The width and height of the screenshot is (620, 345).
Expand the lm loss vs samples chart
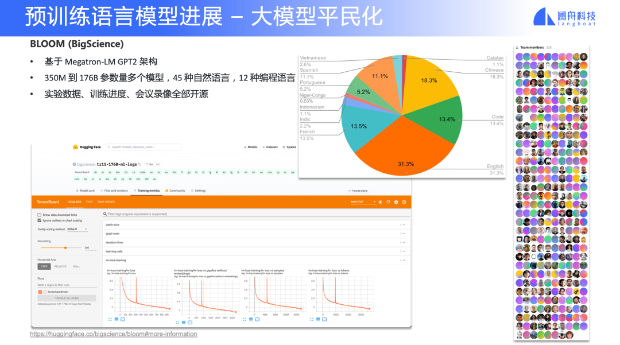point(245,319)
